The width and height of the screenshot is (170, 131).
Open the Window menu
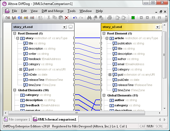[86, 11]
